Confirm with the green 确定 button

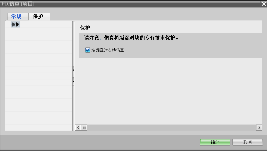pos(215,142)
